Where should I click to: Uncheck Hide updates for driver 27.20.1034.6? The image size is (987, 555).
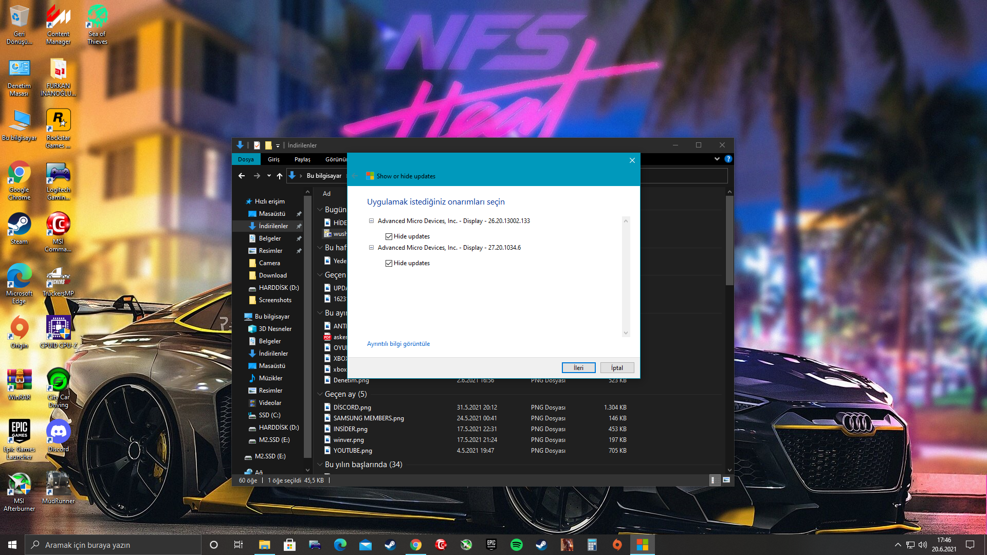tap(389, 263)
